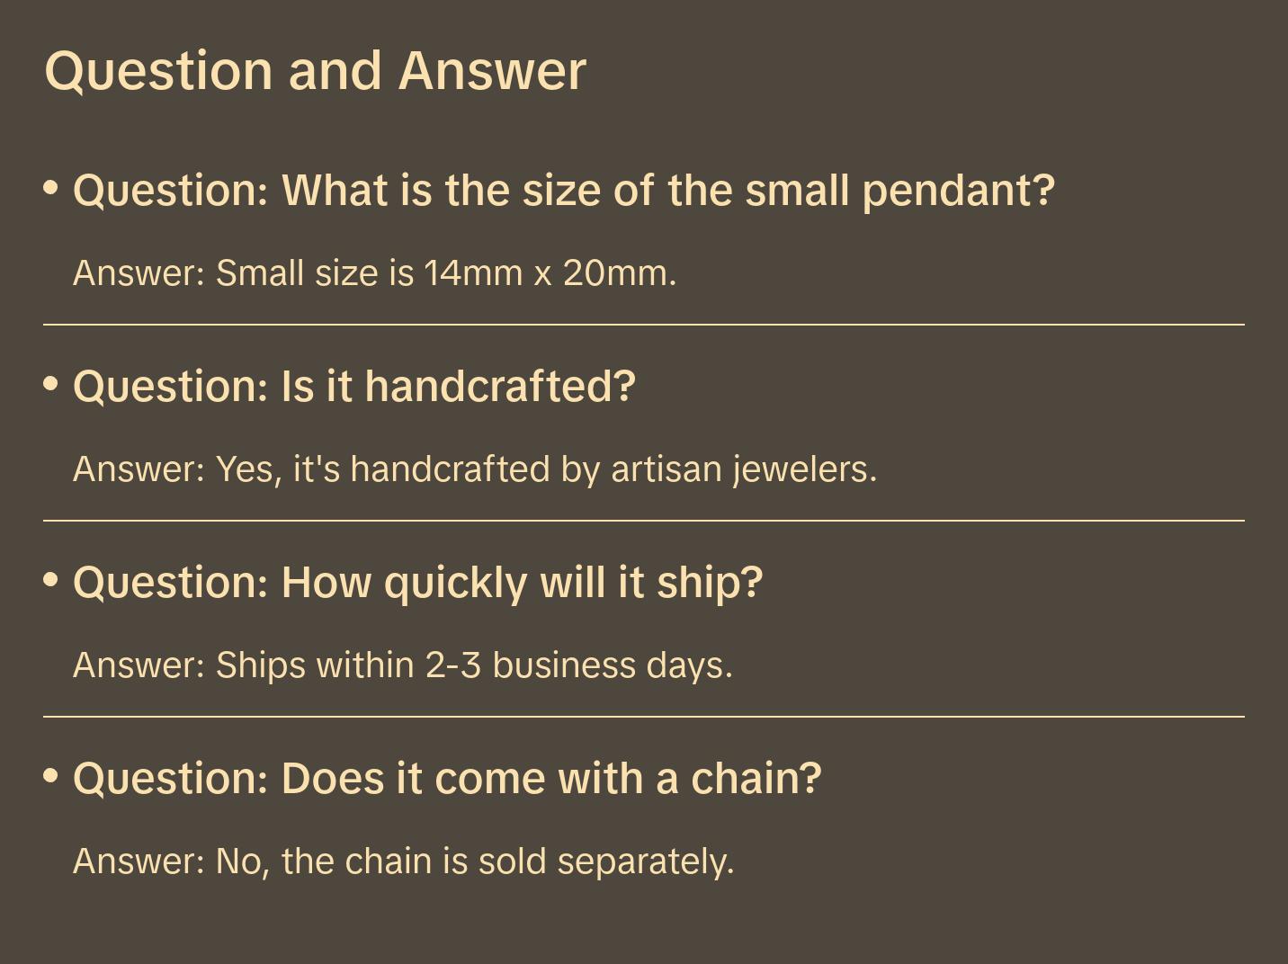Expand the "How quickly will it ship?" question

417,583
